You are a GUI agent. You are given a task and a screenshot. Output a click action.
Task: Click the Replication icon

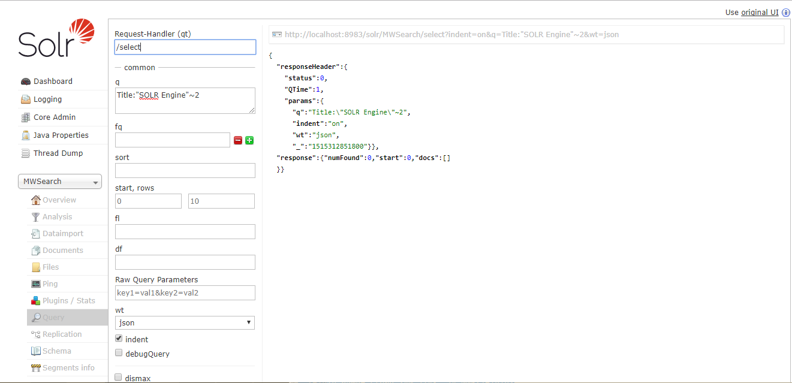click(x=36, y=334)
